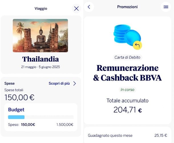
Task: Tap the Spese totali 150,00 € amount
Action: tap(19, 97)
